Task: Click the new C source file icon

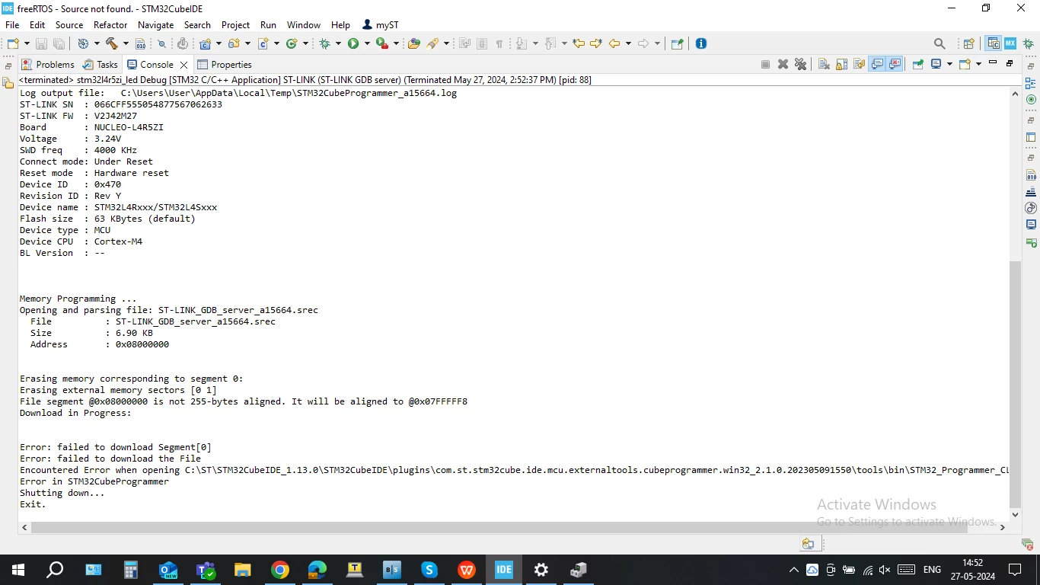Action: (263, 43)
